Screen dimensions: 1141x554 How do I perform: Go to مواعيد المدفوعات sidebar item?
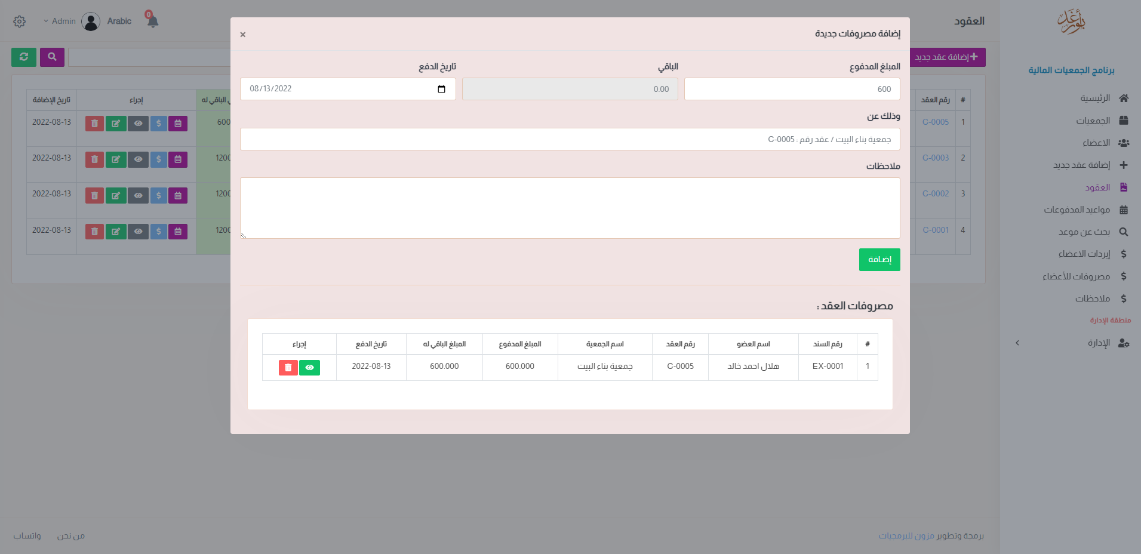(1077, 210)
